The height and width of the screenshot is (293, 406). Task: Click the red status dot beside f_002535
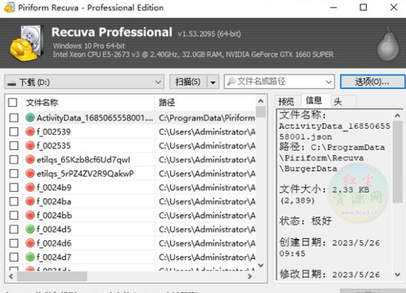tap(30, 146)
